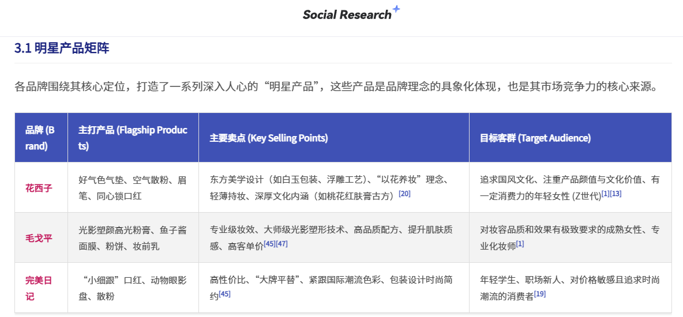Open citation [45] in 完美日记 selling points
Screen dimensions: 683x317
tap(224, 294)
